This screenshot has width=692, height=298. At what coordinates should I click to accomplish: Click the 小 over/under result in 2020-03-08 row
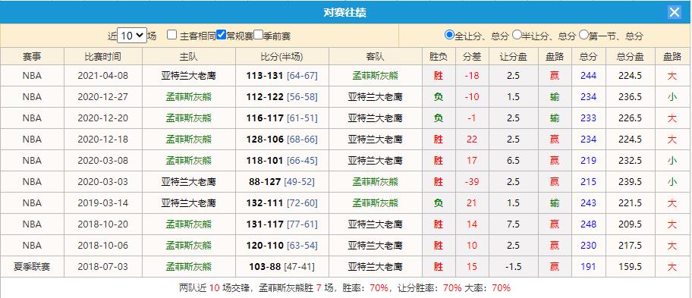click(672, 161)
